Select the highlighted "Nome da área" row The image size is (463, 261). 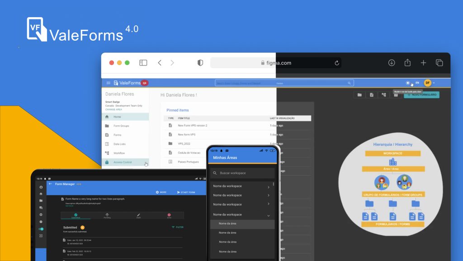click(x=242, y=224)
